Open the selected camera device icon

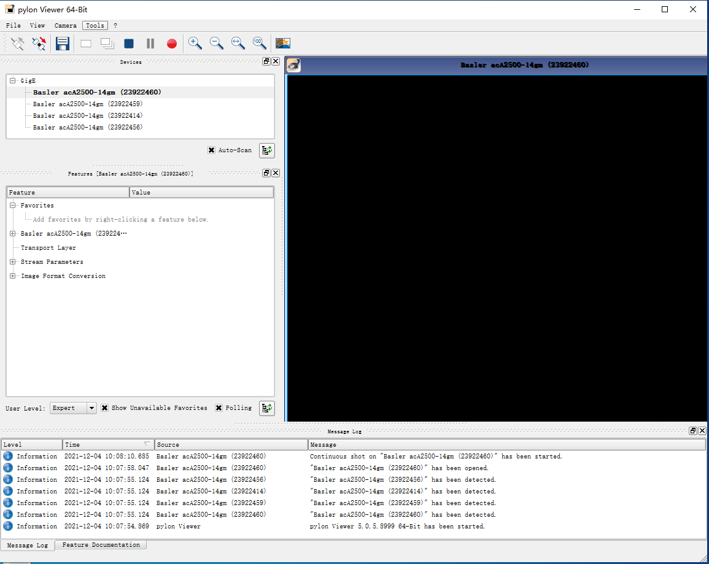coord(18,44)
